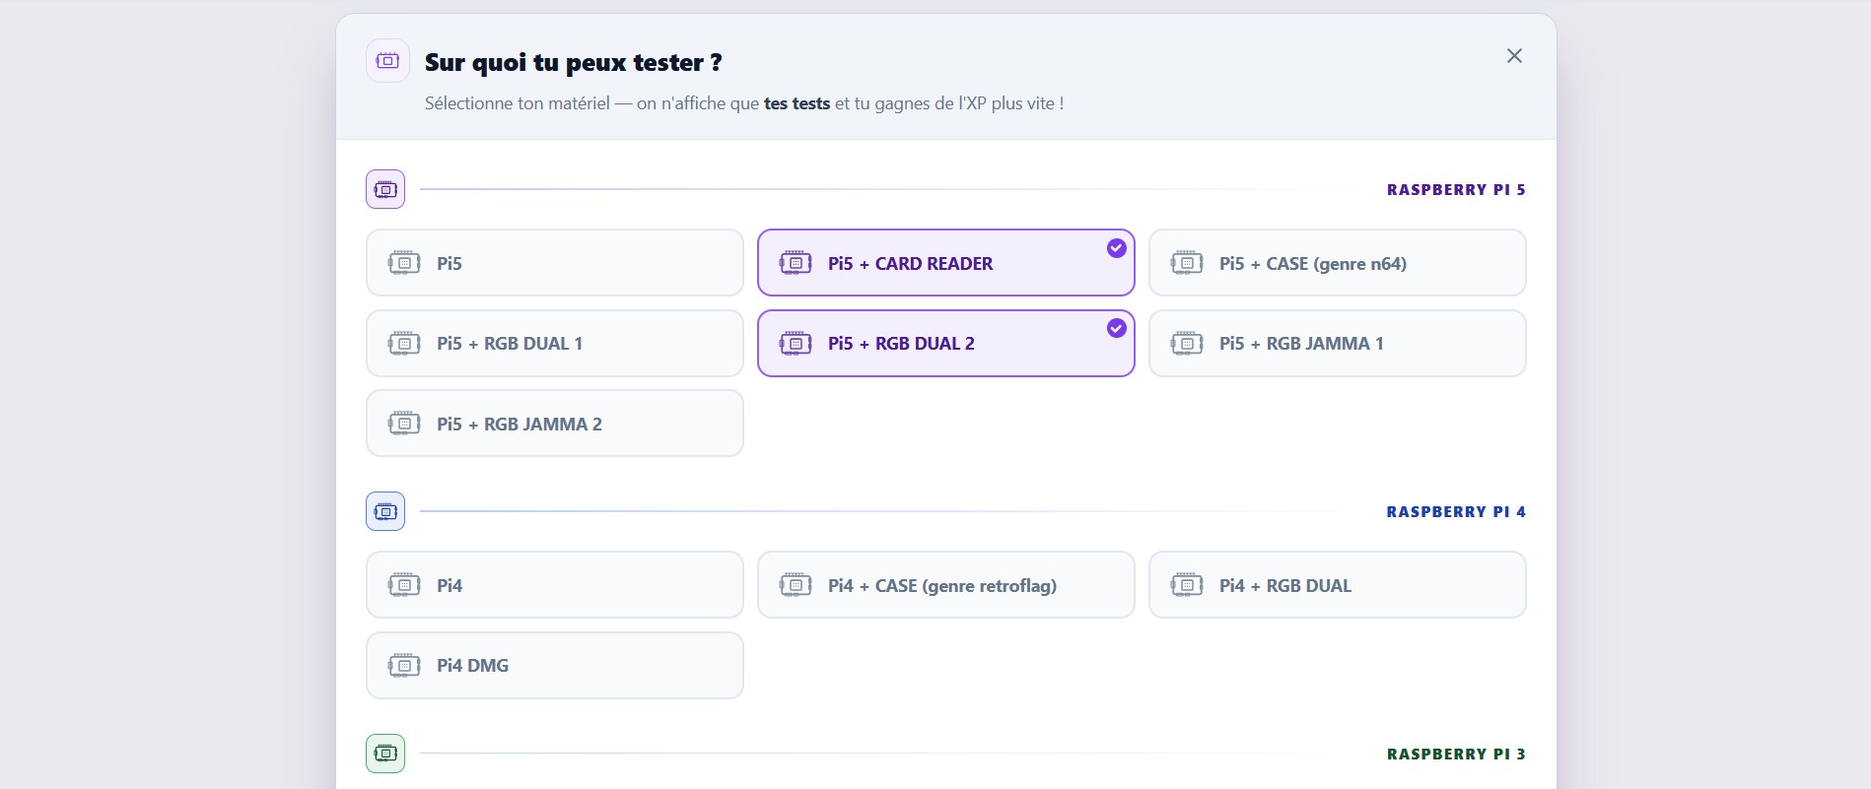
Task: Select Pi4 + CASE (genre retroflag) hardware
Action: 945,585
